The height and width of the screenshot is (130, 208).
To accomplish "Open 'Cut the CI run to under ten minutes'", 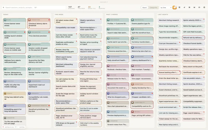I will (90, 109).
